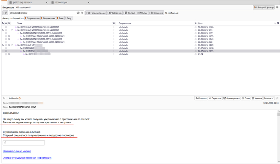
Task: Enable the Отправителю message filter option
Action: 32,18
